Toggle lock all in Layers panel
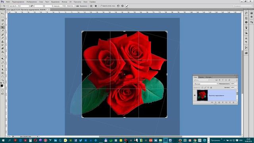Image resolution: width=254 pixels, height=143 pixels. [211, 87]
